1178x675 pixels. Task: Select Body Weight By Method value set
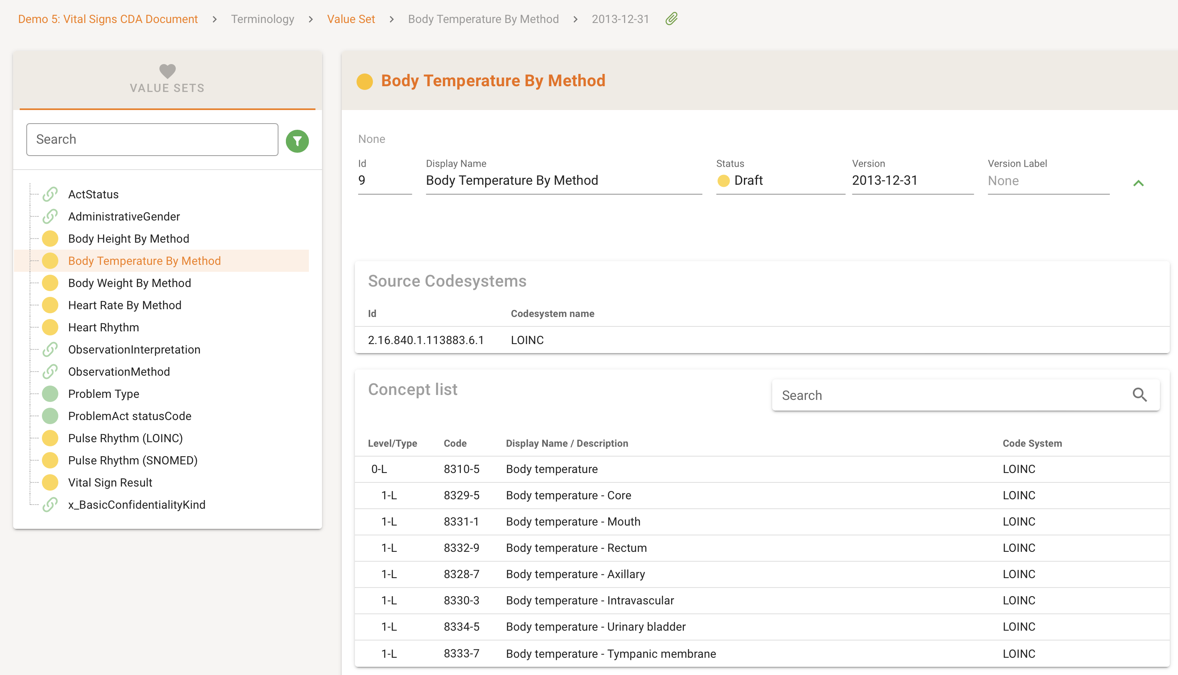(x=129, y=283)
